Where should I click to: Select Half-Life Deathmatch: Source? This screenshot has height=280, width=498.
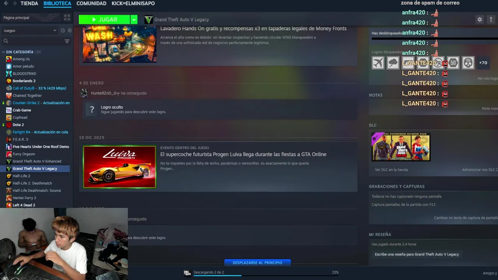(37, 191)
